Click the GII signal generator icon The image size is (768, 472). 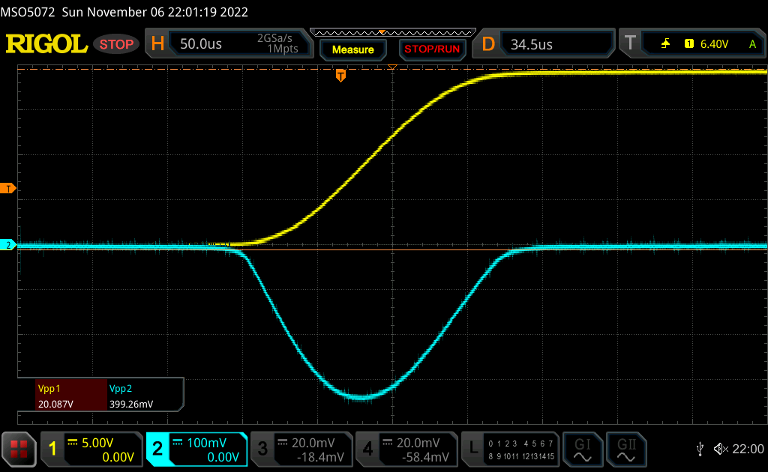point(624,449)
